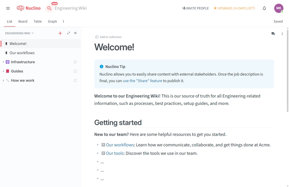
Task: Click the pin icon beside Our workflows
Action: click(x=6, y=53)
